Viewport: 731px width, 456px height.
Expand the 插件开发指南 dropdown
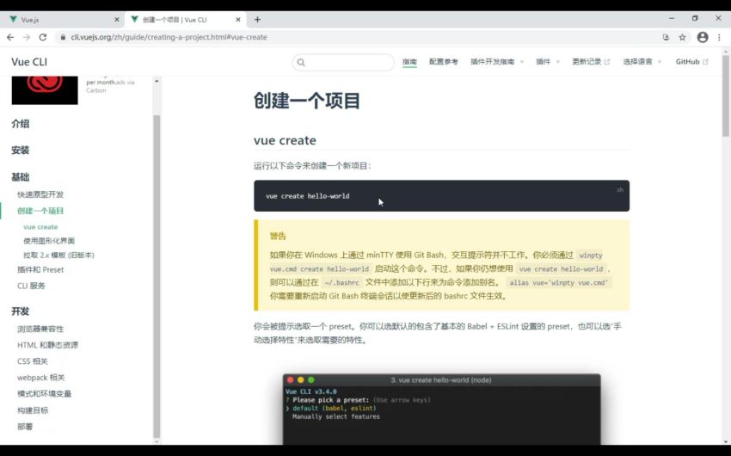point(497,62)
